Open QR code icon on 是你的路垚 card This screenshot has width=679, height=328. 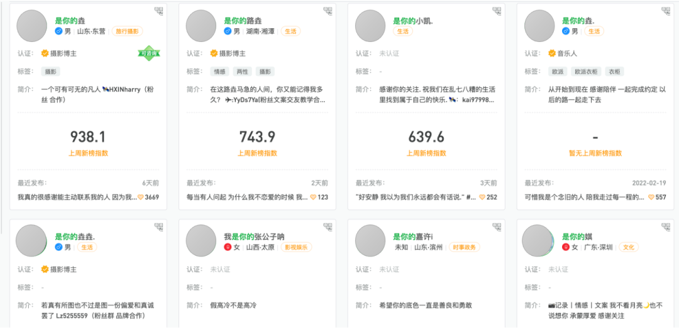click(x=328, y=11)
